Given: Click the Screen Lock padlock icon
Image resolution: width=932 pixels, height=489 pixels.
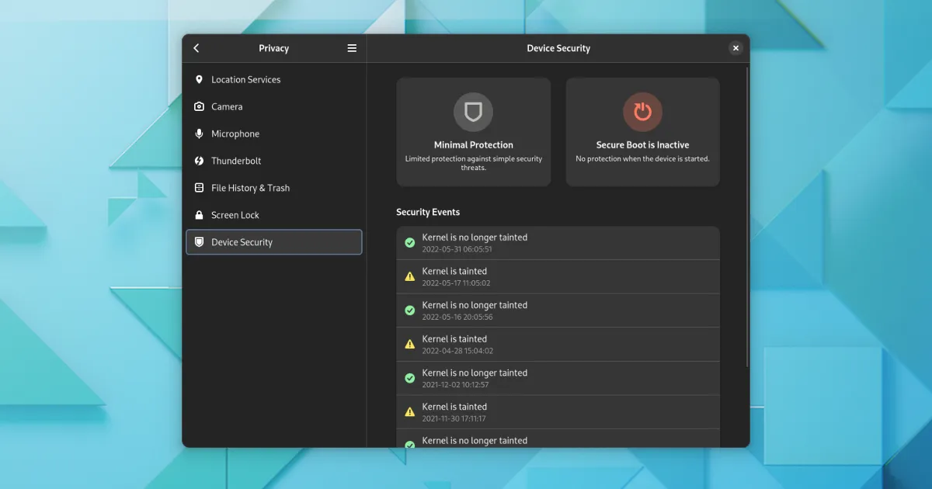Looking at the screenshot, I should click(199, 215).
